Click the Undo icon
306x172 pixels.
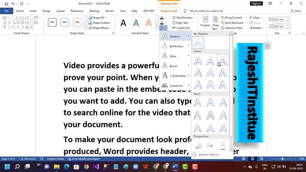click(13, 3)
